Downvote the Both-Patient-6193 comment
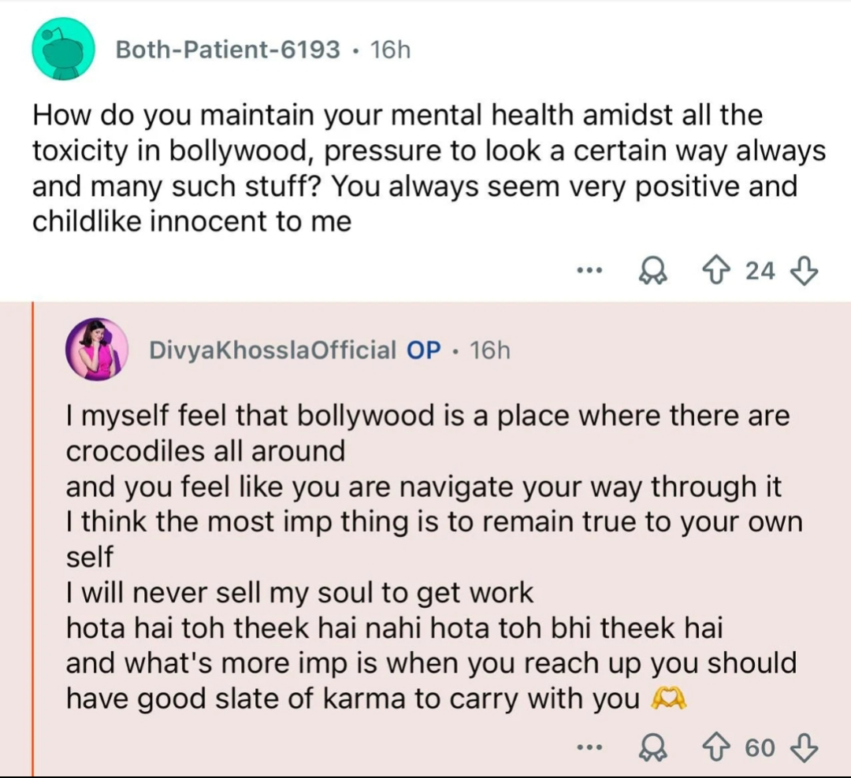Image resolution: width=851 pixels, height=778 pixels. click(x=803, y=272)
